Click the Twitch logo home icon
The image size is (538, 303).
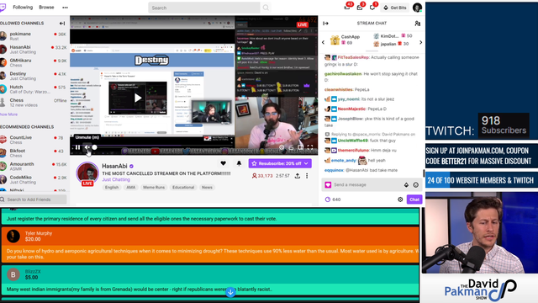pyautogui.click(x=3, y=8)
